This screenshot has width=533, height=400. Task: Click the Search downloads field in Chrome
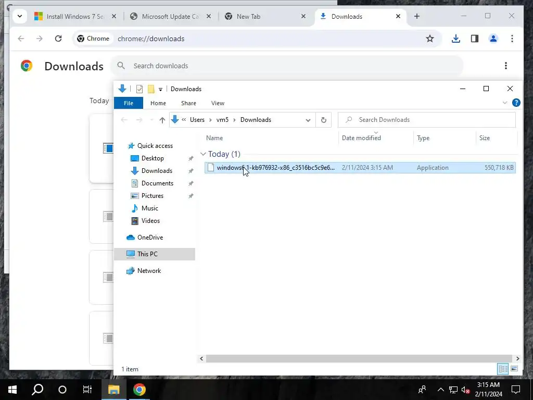click(x=287, y=66)
